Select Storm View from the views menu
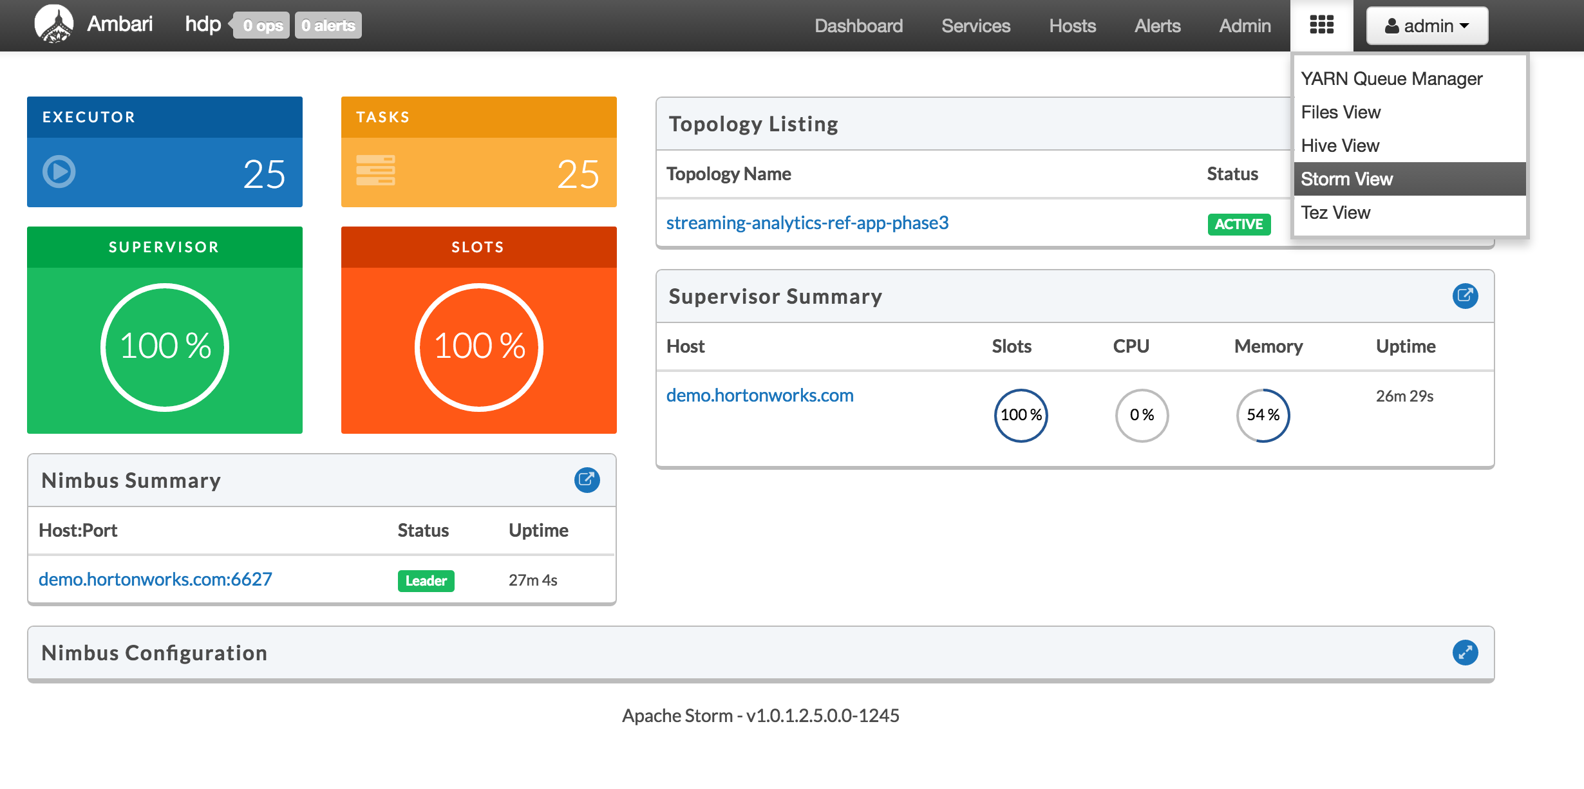Image resolution: width=1584 pixels, height=789 pixels. (1346, 179)
